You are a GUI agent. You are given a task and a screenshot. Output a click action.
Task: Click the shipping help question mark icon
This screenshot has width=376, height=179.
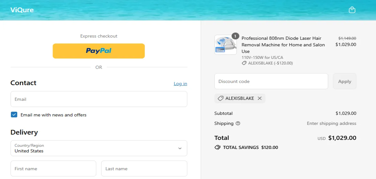click(238, 123)
